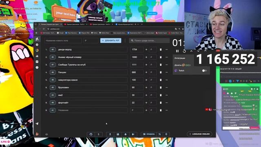This screenshot has width=261, height=147.
Task: Click the save floppy disk icon in the bottom toolbar
Action: coord(118,134)
